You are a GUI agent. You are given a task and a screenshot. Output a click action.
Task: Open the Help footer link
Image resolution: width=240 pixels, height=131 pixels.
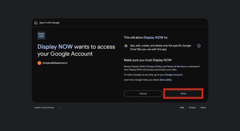tap(182, 108)
